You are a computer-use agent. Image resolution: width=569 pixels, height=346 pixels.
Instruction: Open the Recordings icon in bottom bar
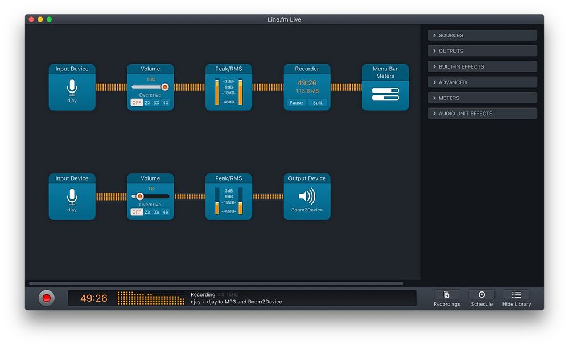447,294
